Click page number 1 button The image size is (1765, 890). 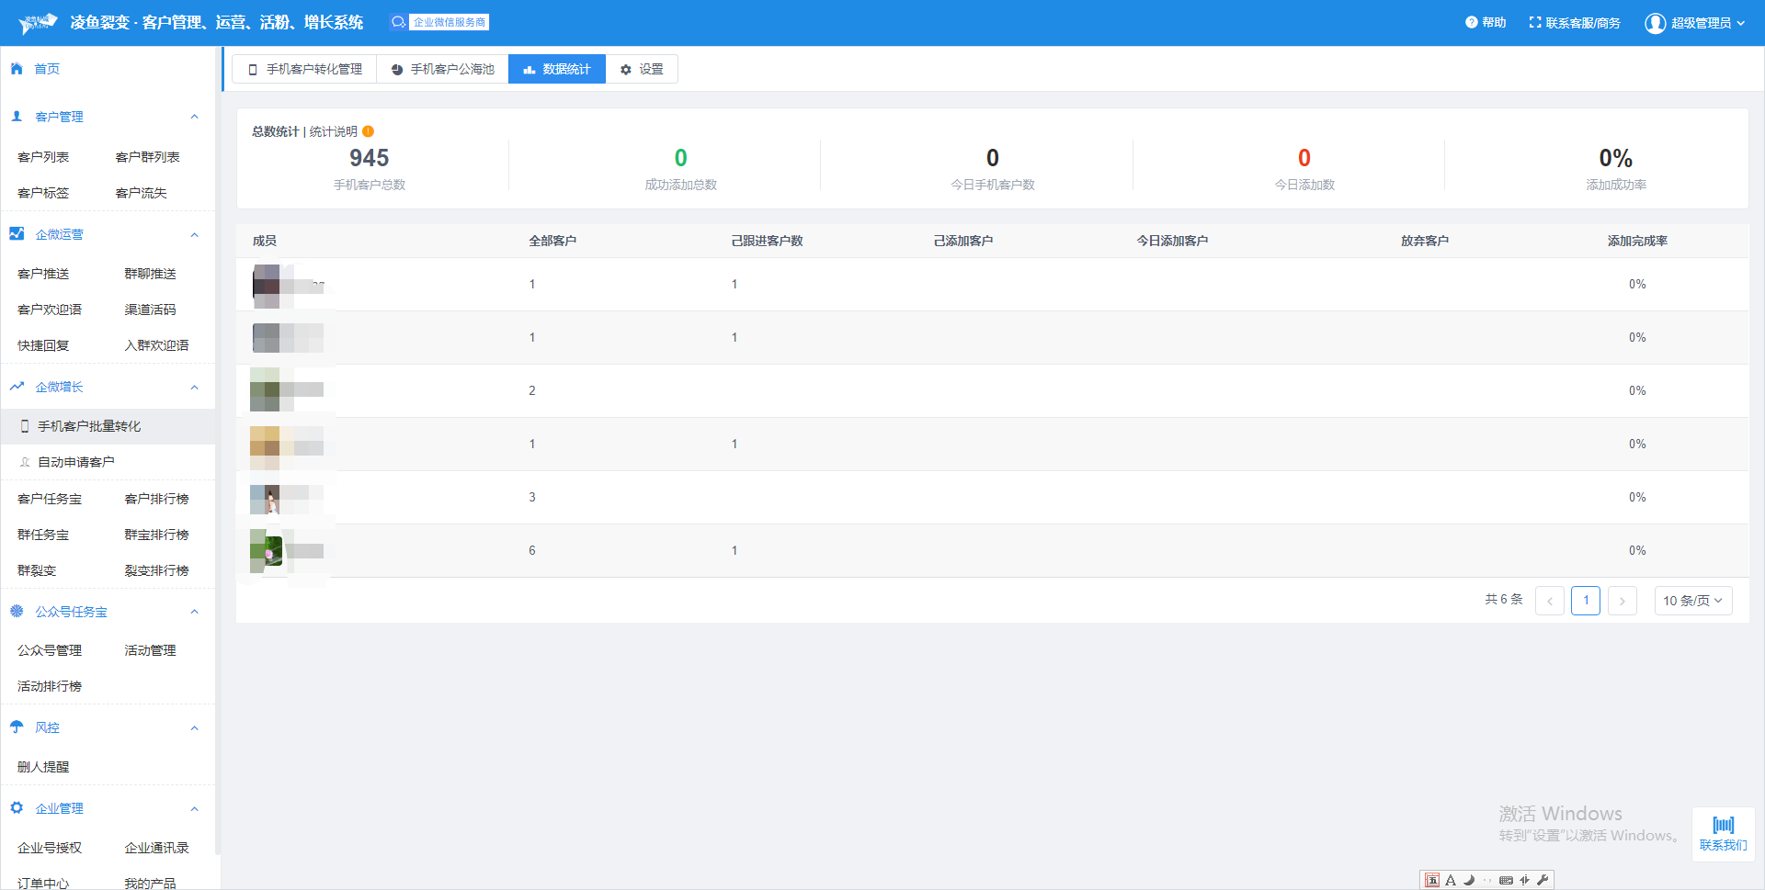(x=1585, y=601)
